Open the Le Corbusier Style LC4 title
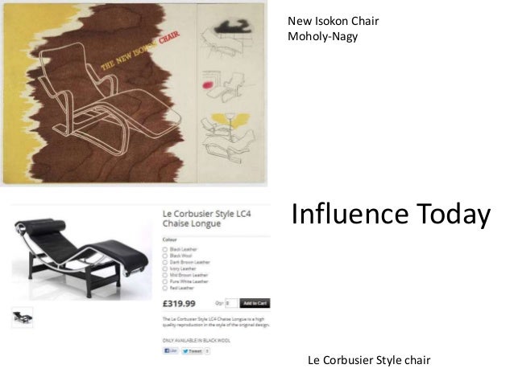 click(x=207, y=219)
